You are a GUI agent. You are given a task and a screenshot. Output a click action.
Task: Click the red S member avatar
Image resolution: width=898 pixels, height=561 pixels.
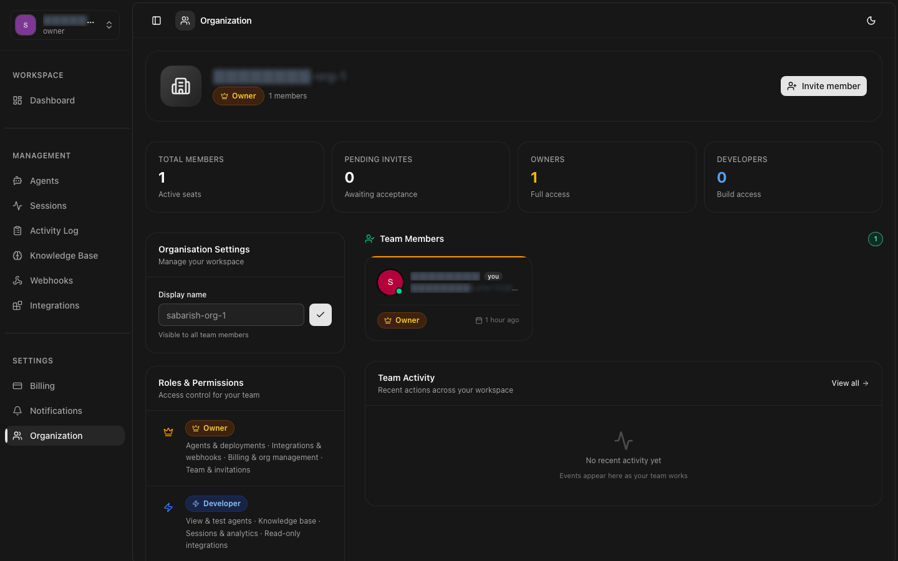coord(390,282)
